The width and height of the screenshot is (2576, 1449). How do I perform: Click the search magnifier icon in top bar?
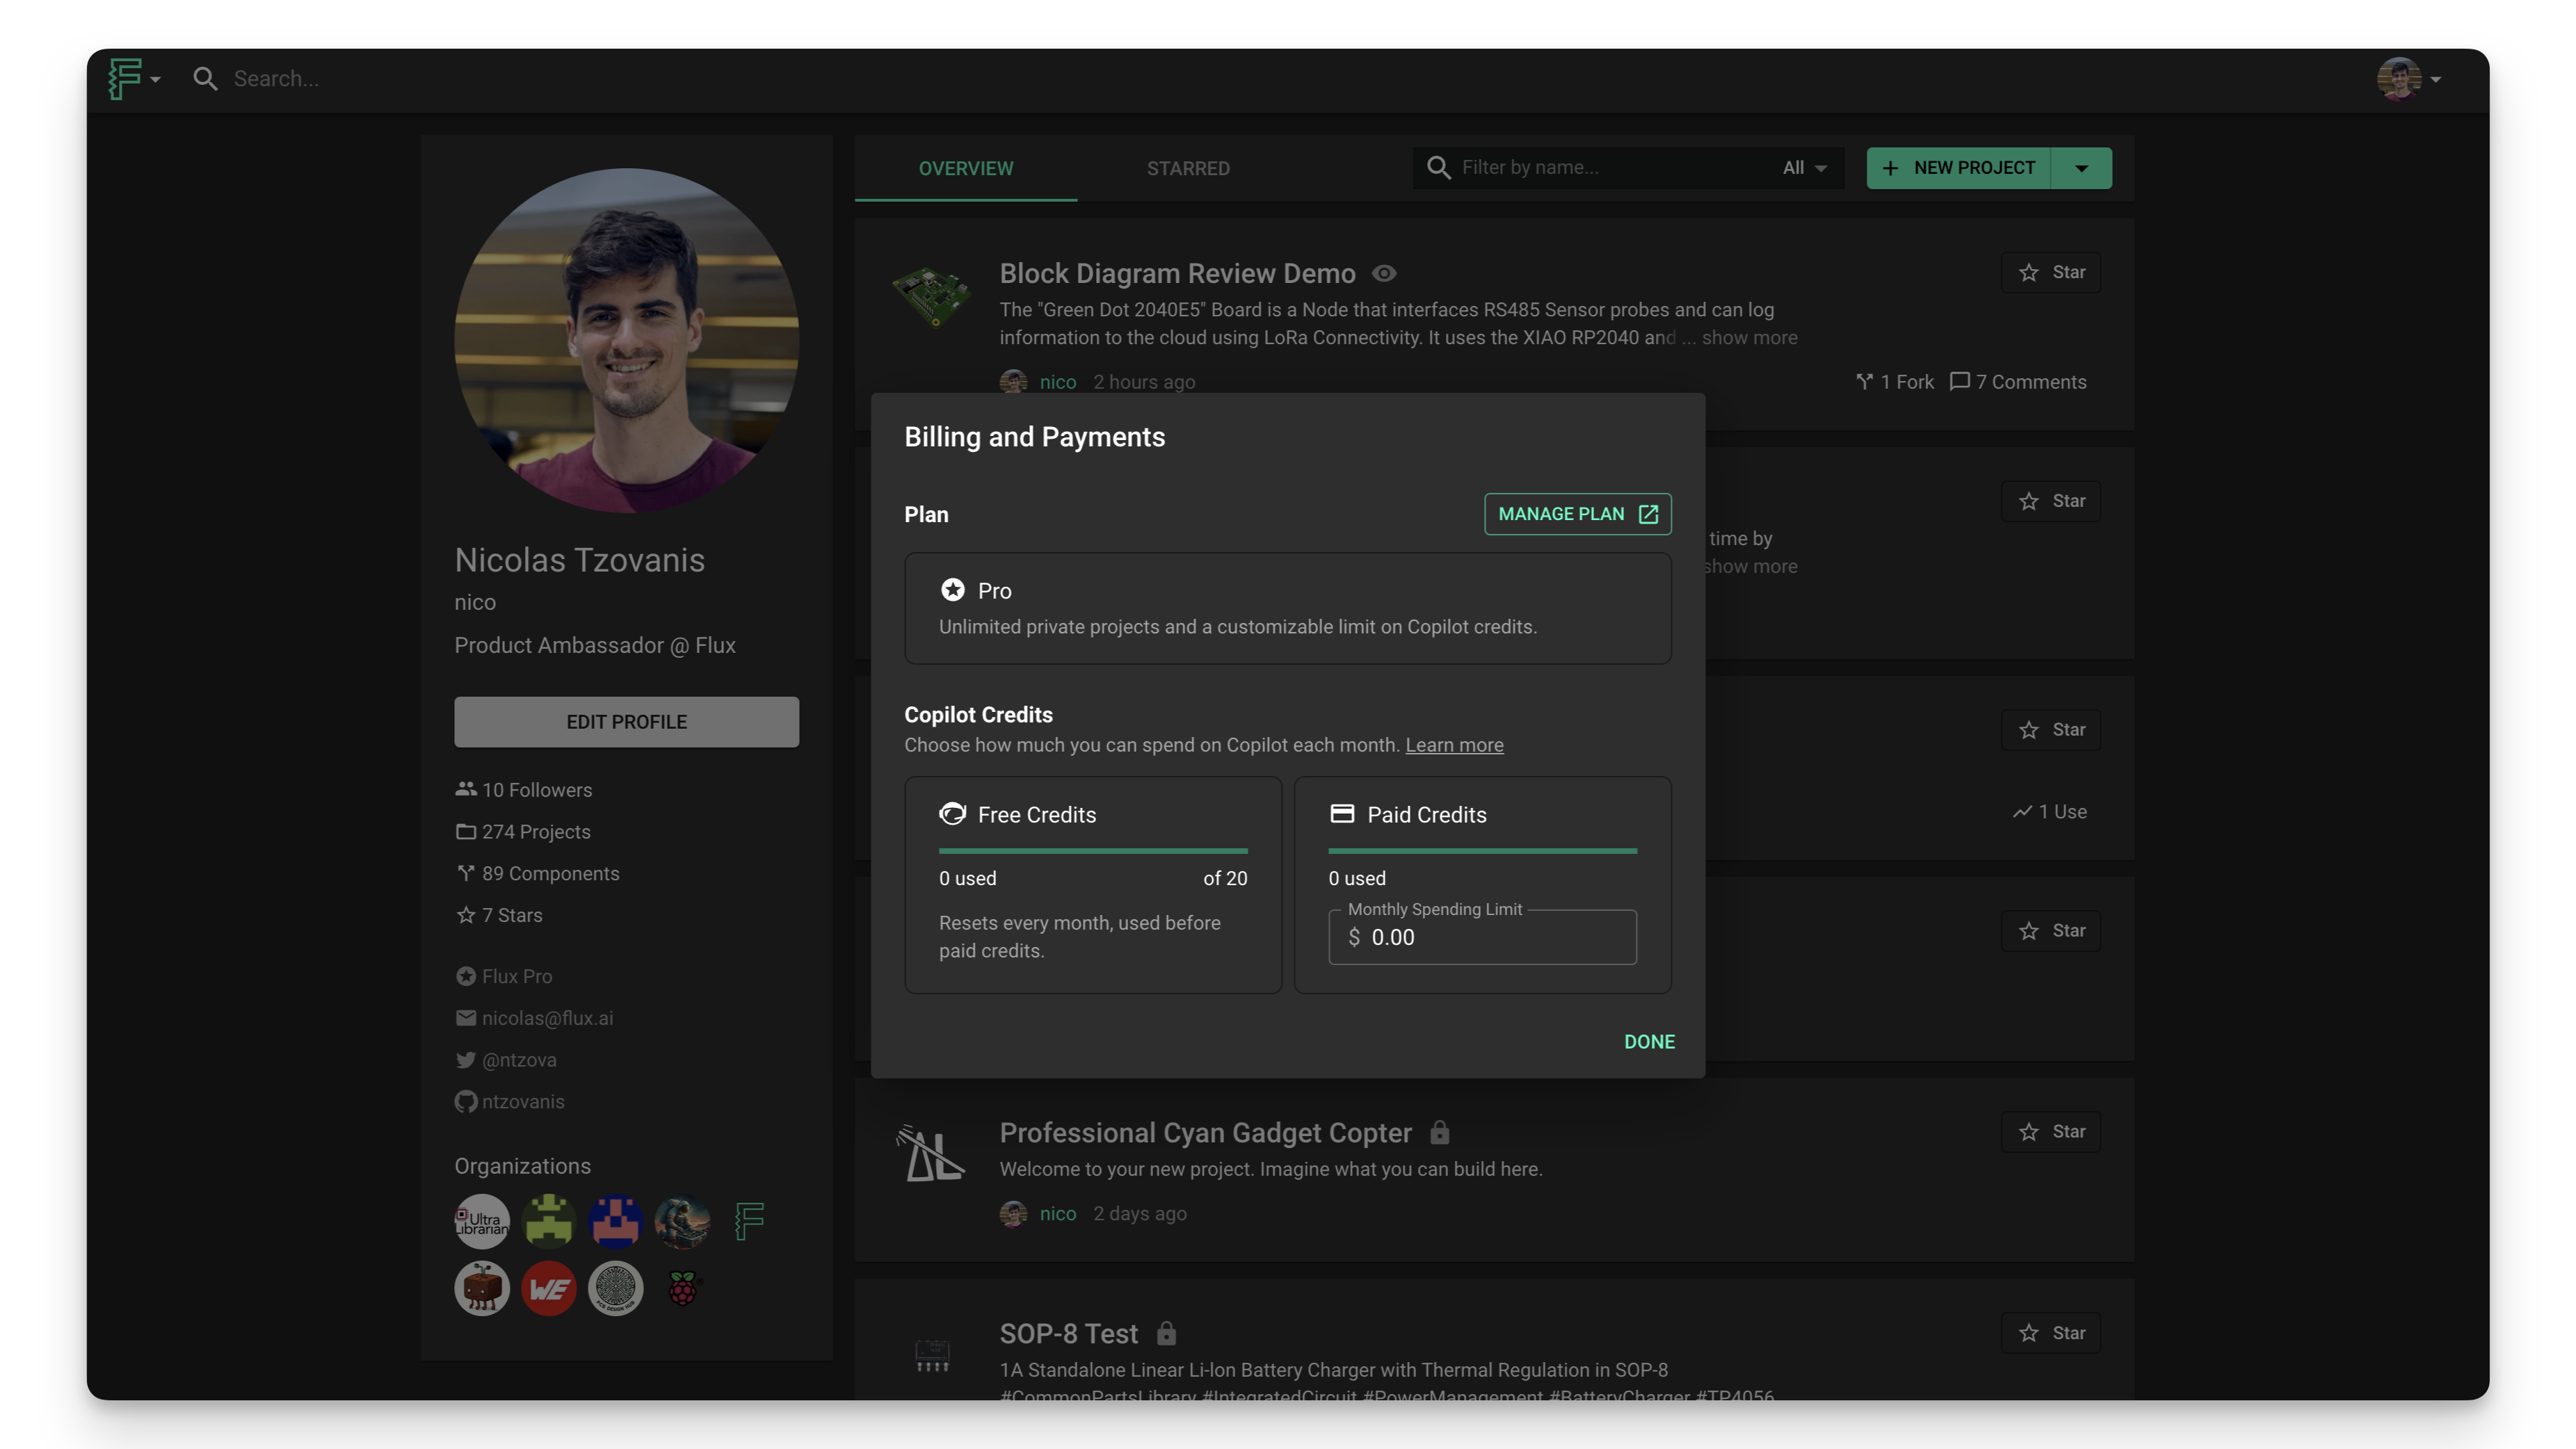tap(205, 79)
